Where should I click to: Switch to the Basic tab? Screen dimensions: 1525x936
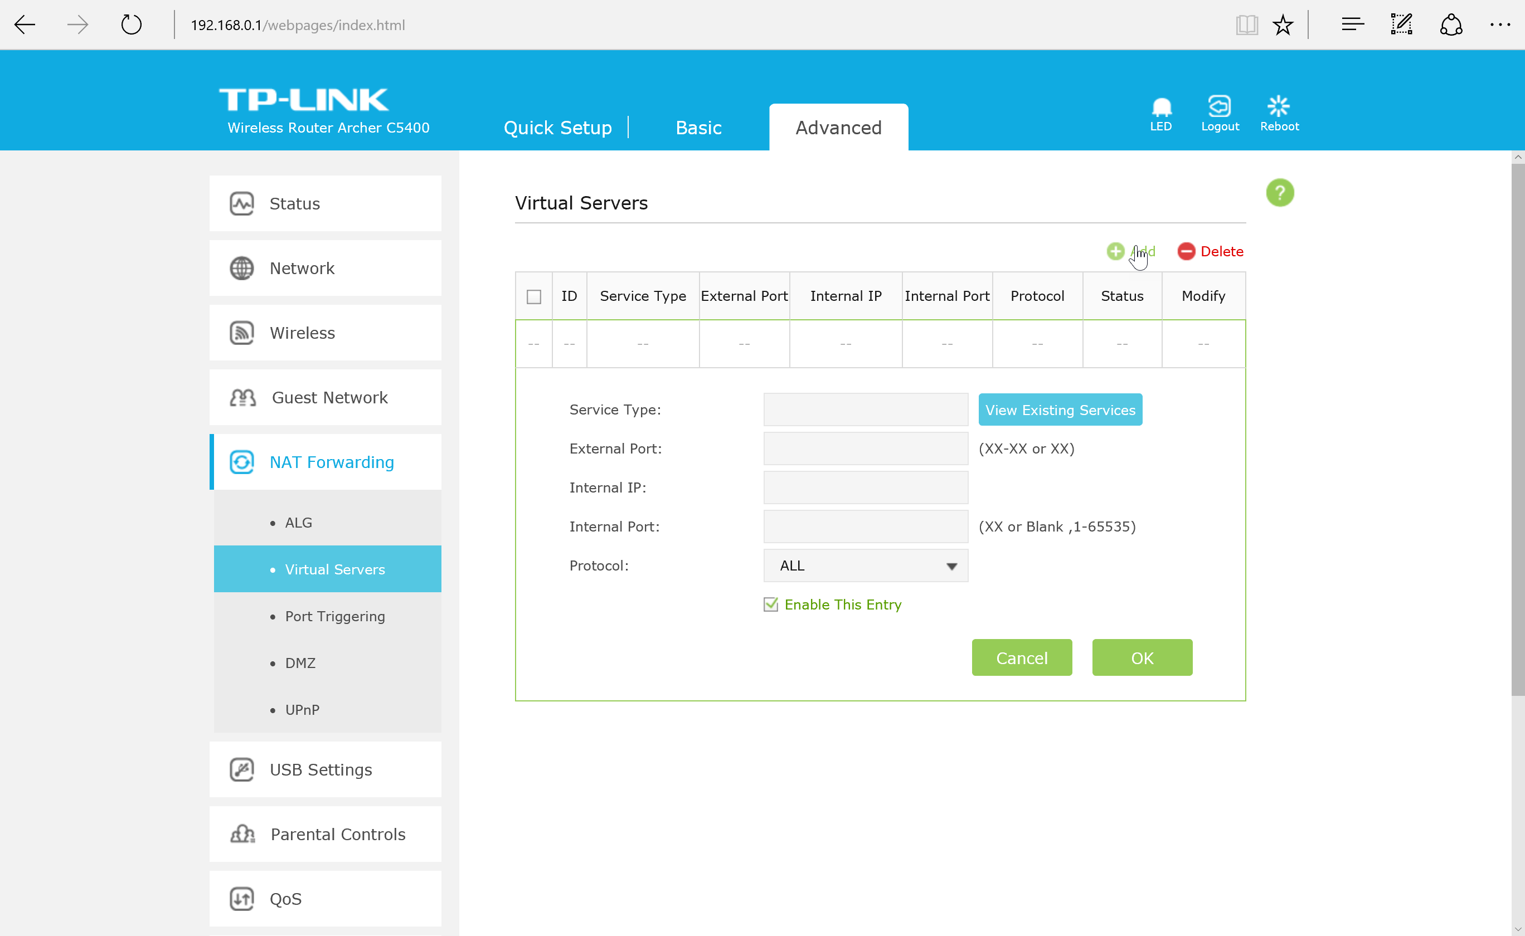[x=698, y=128]
